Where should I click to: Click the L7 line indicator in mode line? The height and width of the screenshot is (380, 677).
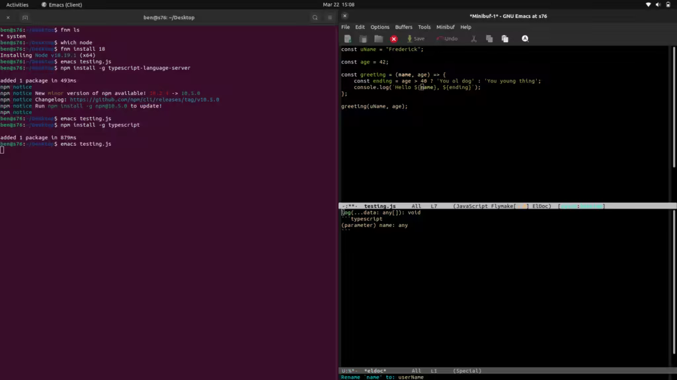(434, 206)
